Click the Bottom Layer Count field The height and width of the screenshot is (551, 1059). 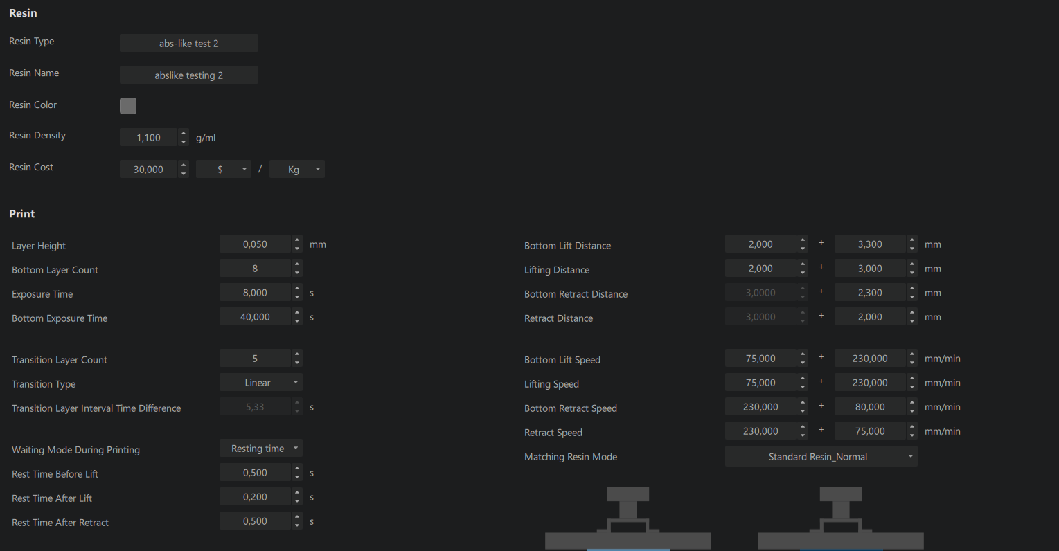(255, 268)
